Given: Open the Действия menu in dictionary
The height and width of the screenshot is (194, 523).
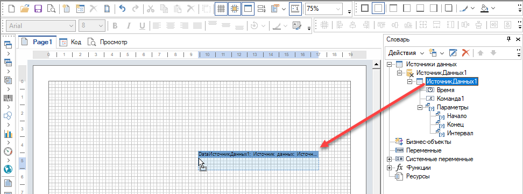Looking at the screenshot, I should (406, 53).
